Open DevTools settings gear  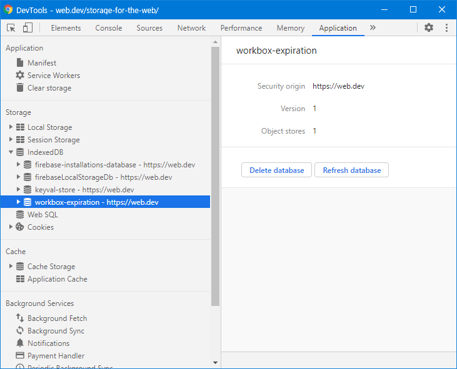[429, 27]
